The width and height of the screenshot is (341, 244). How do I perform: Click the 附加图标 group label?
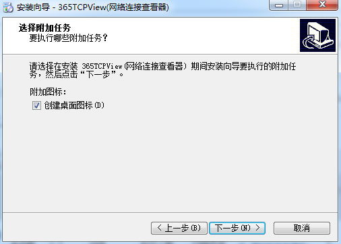click(x=48, y=92)
